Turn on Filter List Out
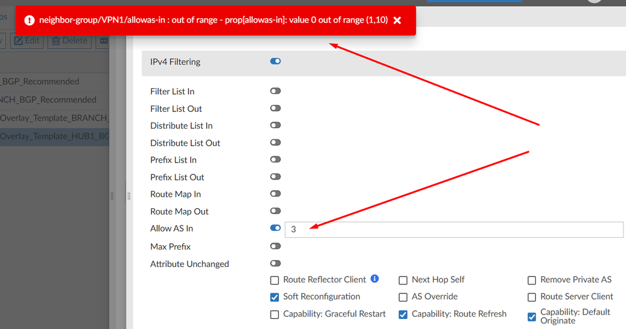 [275, 108]
